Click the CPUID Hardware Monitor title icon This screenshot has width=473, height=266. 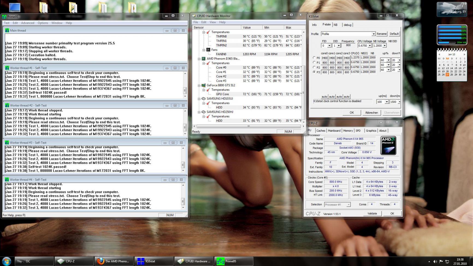coord(194,16)
